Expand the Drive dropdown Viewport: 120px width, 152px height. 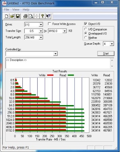(x=41, y=24)
